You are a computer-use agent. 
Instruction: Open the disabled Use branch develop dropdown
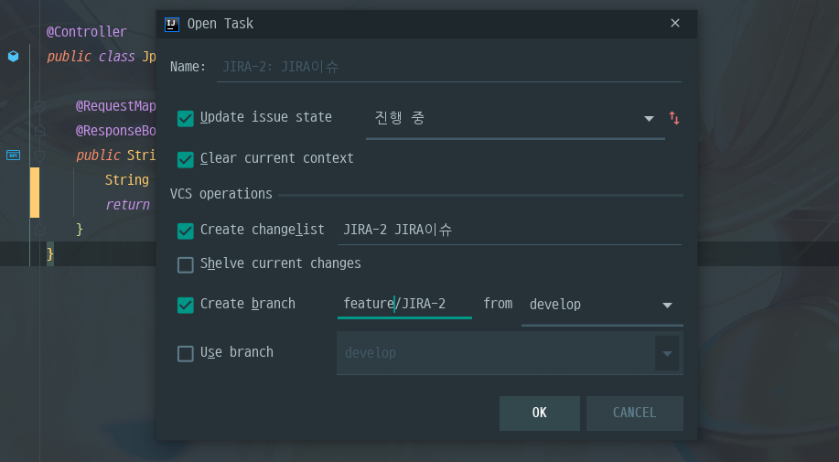(x=510, y=353)
